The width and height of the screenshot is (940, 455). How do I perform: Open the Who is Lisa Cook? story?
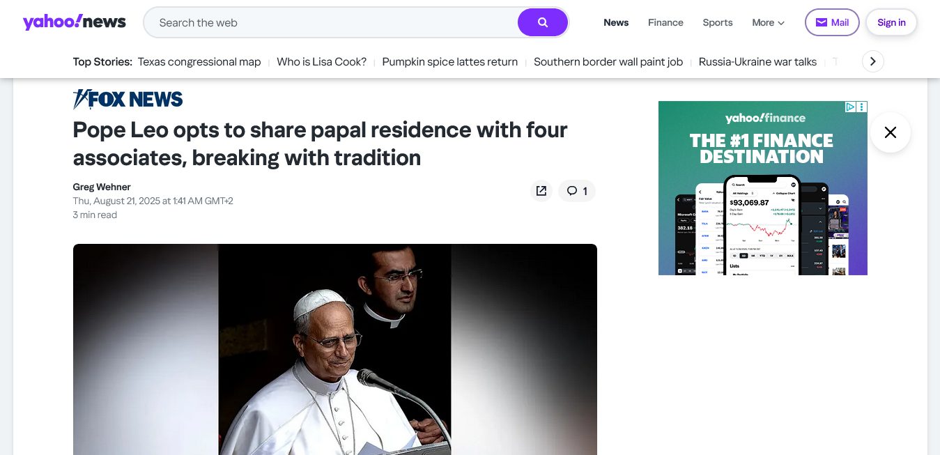point(321,62)
